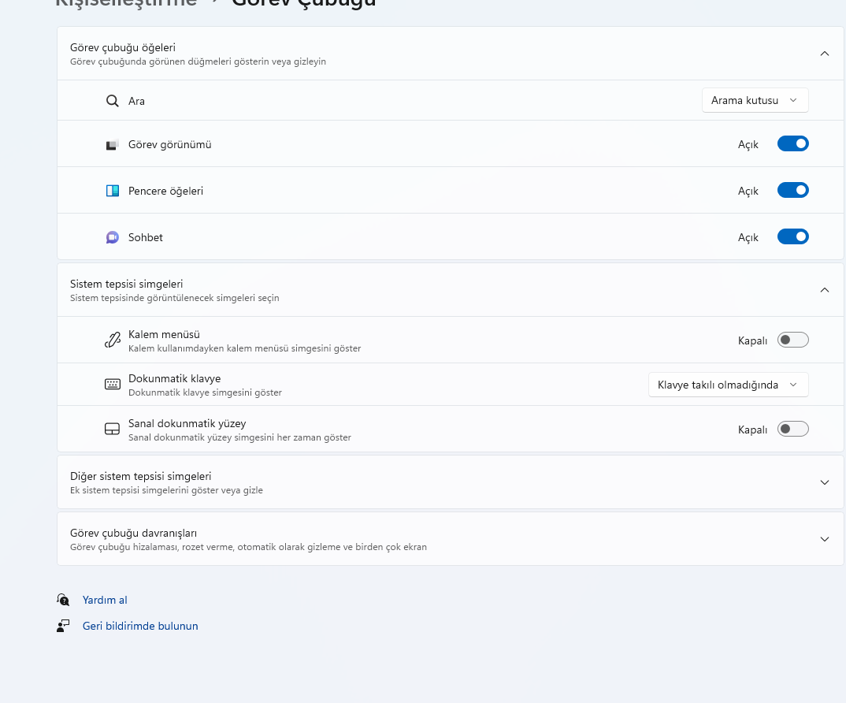Click the Yardım al help icon
This screenshot has height=703, width=846.
tap(64, 600)
